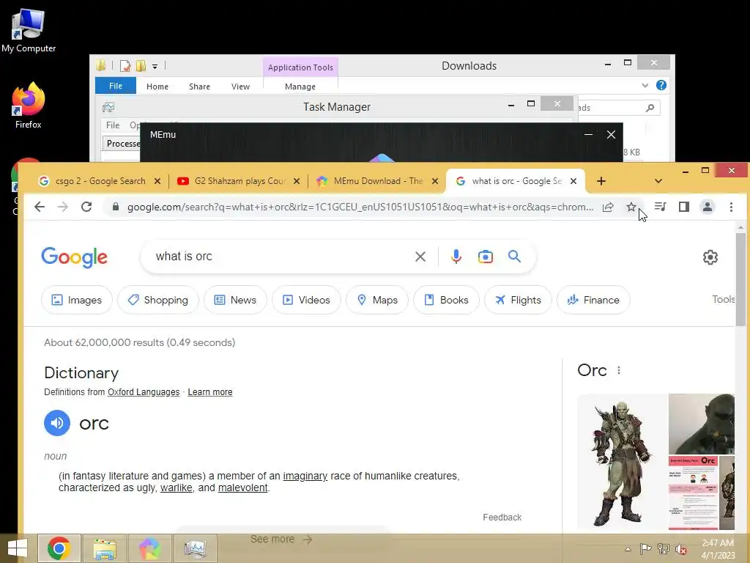The image size is (750, 563).
Task: Filter results by Flights
Action: [518, 300]
